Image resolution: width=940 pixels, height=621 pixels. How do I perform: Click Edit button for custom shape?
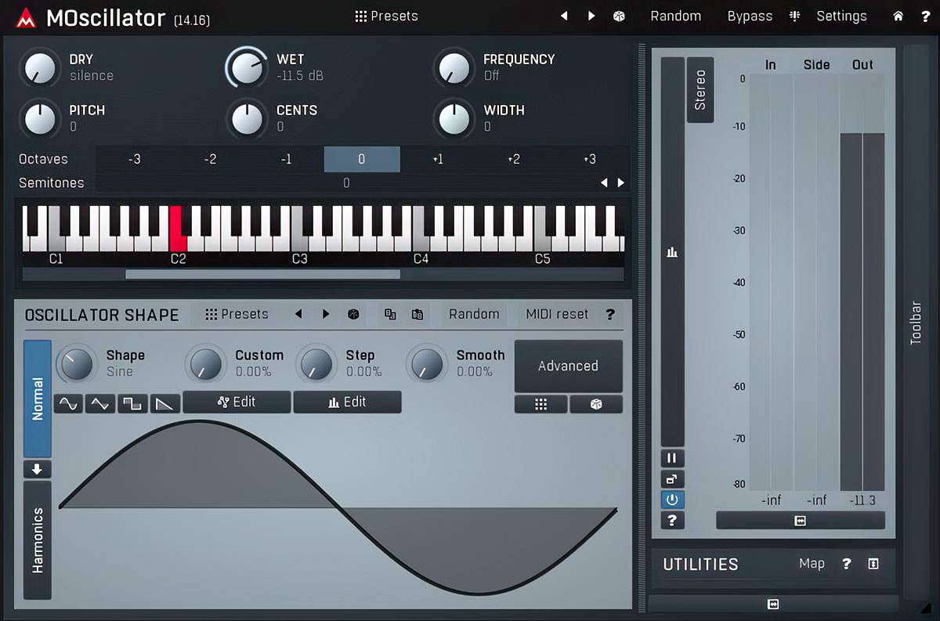point(237,402)
